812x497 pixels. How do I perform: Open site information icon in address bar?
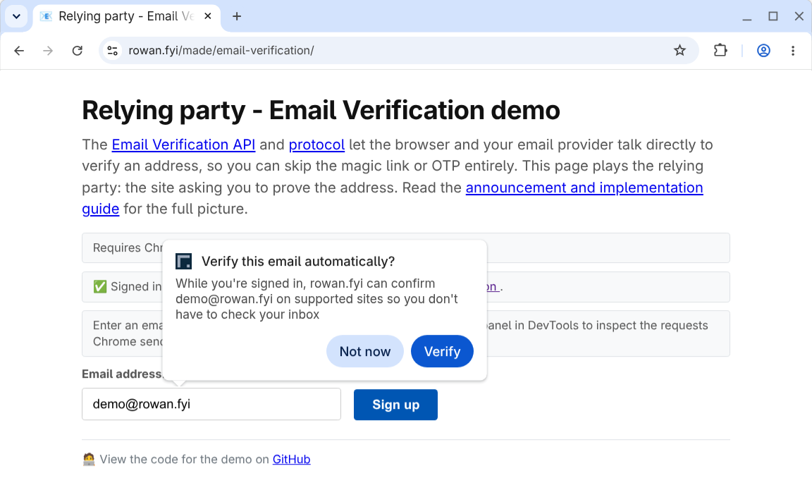tap(112, 51)
